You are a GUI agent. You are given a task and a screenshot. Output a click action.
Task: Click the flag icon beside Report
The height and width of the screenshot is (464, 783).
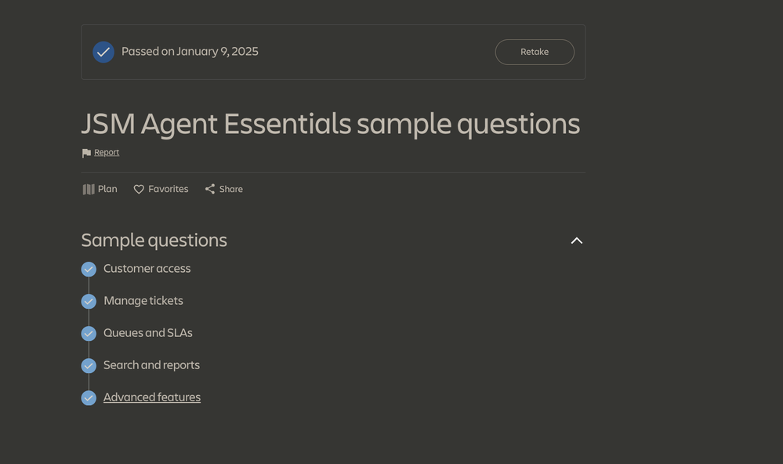86,153
